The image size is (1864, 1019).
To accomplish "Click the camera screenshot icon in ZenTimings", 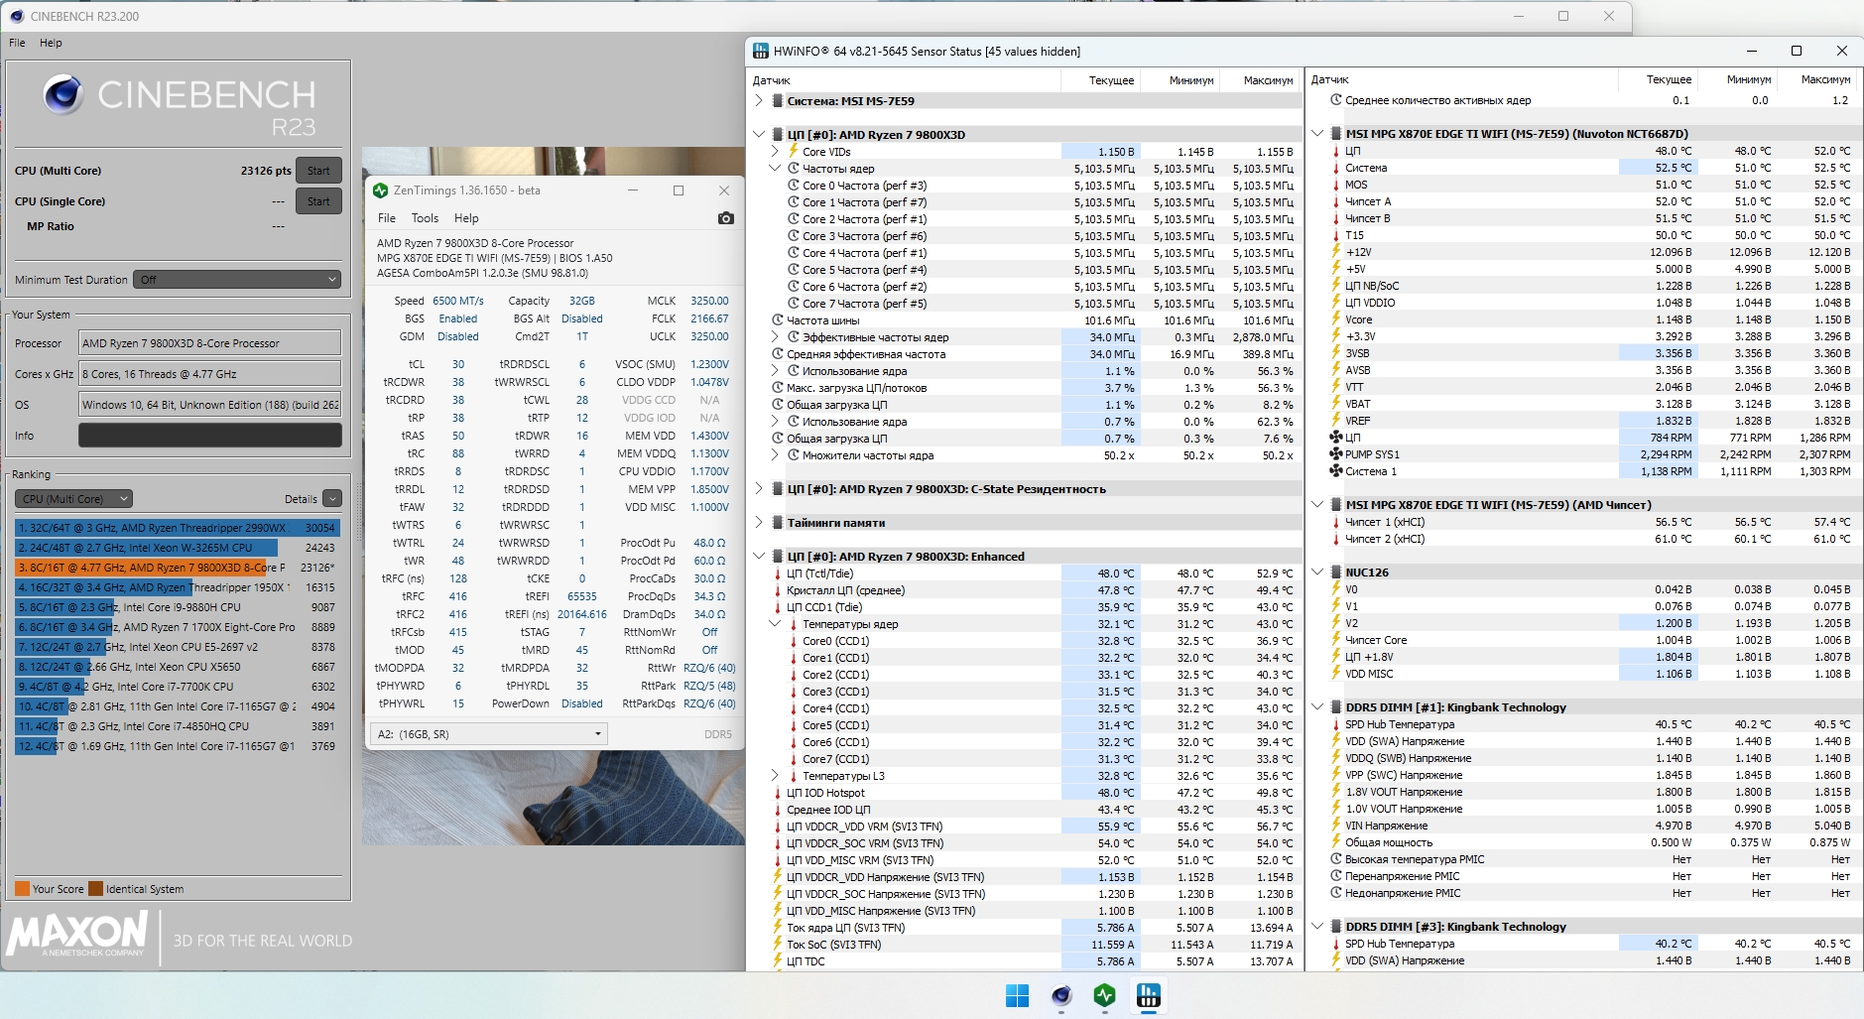I will point(726,218).
